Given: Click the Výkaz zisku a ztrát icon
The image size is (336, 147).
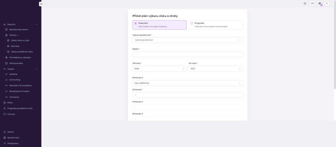Looking at the screenshot, I should coord(8,40).
